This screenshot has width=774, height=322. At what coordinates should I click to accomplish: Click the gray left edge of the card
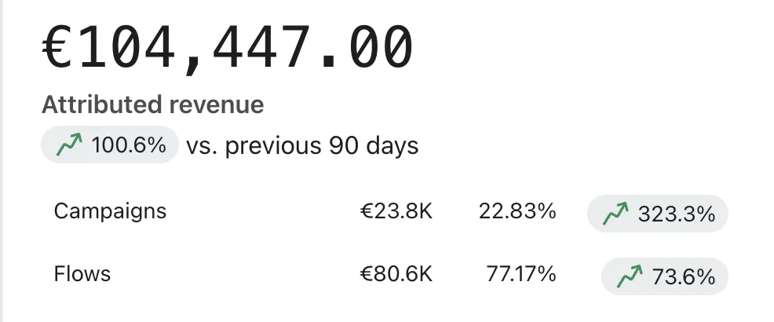pos(2,161)
